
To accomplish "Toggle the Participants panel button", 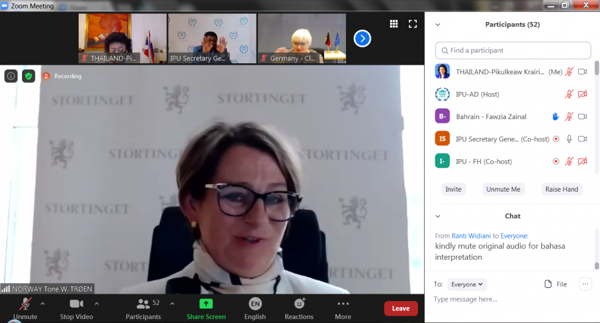I will [143, 308].
